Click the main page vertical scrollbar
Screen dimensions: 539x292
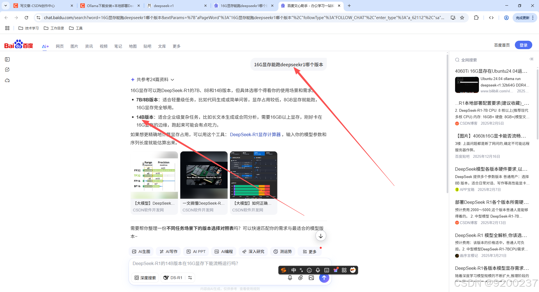pyautogui.click(x=447, y=124)
